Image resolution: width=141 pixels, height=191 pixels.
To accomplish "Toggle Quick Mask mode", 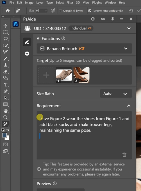I will [5, 145].
